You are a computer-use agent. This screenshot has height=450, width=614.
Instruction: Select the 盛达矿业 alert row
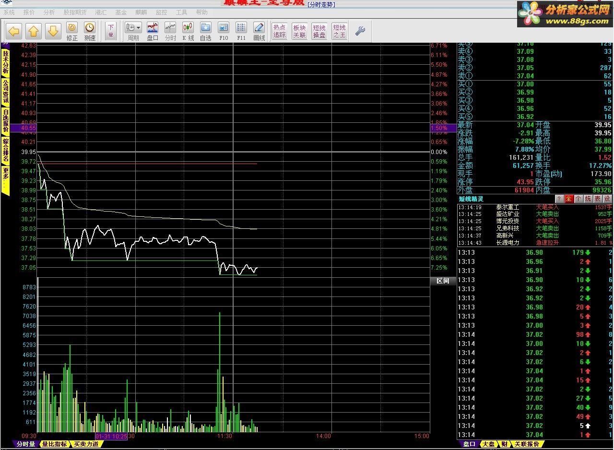(535, 214)
